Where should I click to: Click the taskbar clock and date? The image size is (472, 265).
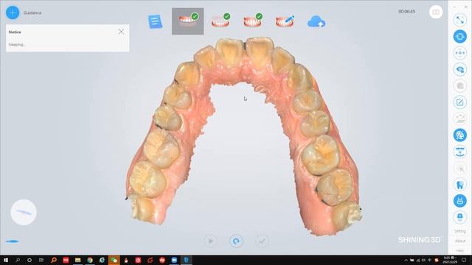pos(451,260)
